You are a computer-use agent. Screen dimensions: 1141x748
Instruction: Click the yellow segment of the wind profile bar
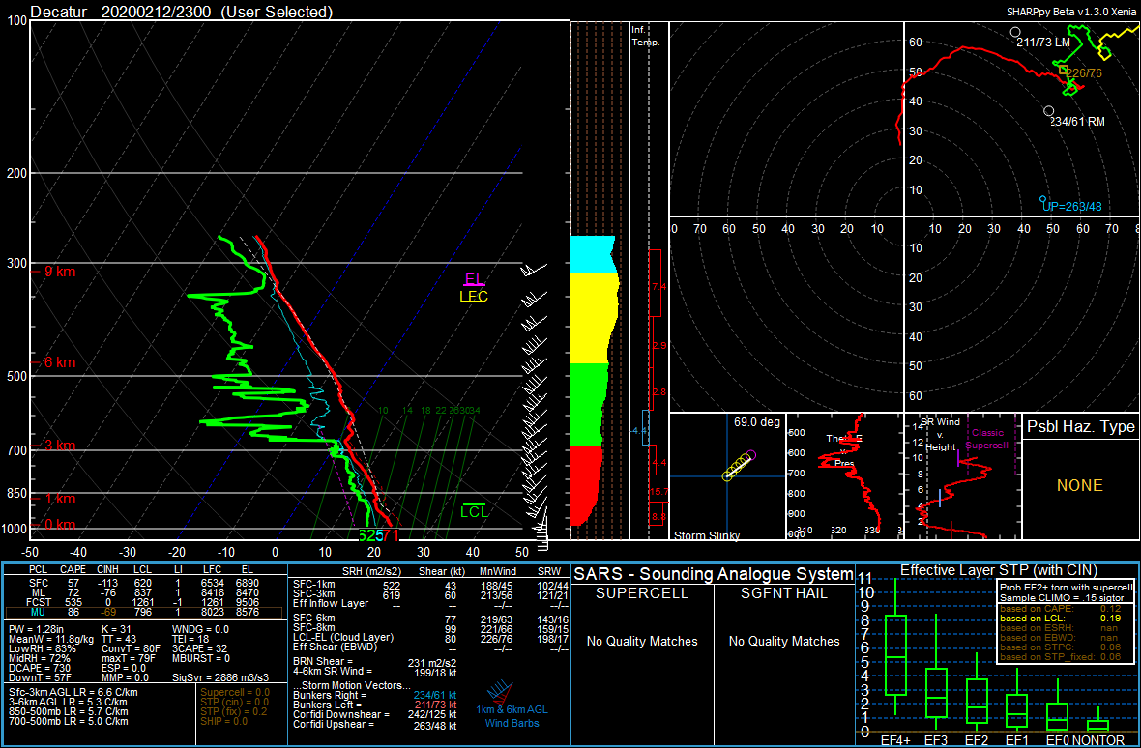click(595, 318)
